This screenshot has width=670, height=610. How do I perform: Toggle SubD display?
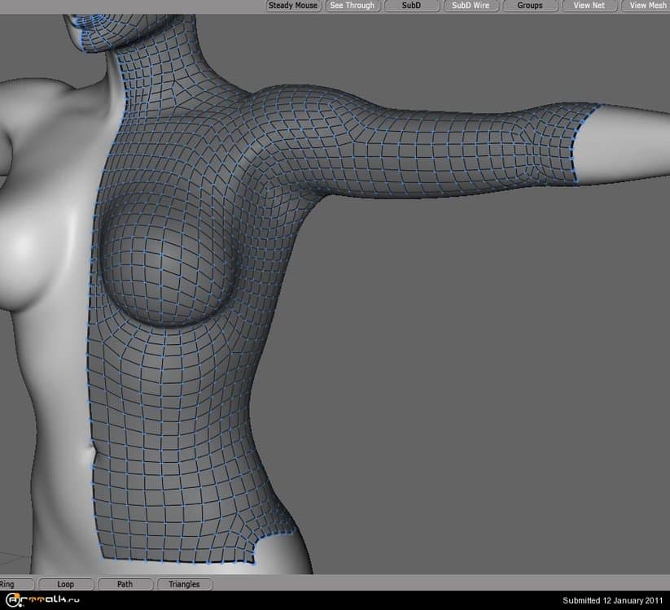[x=411, y=6]
